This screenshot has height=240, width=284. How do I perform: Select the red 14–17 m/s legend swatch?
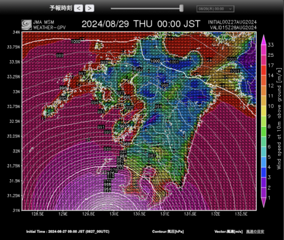coord(264,70)
